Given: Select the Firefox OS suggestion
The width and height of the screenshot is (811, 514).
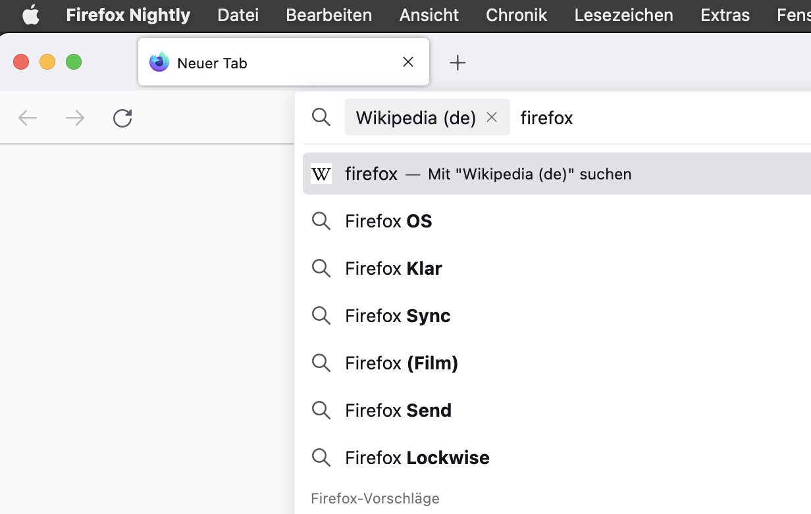Looking at the screenshot, I should pos(388,221).
